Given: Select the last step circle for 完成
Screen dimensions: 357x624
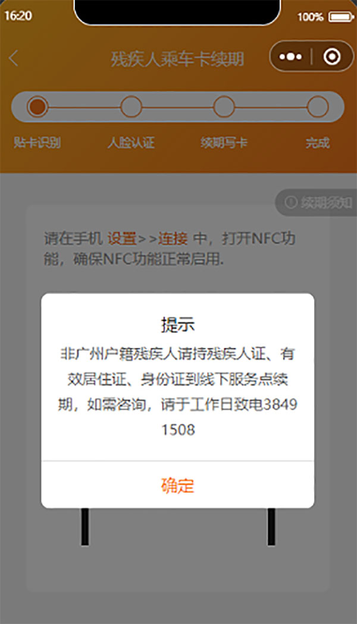Looking at the screenshot, I should tap(318, 107).
